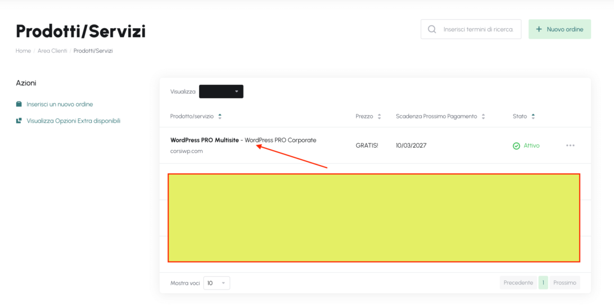Sort by Scadenza Prossimo Pagamento arrows
The height and width of the screenshot is (305, 614).
[483, 117]
